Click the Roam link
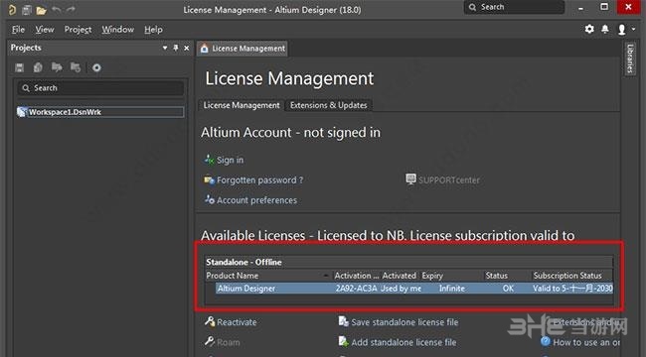The height and width of the screenshot is (357, 646). (x=228, y=342)
